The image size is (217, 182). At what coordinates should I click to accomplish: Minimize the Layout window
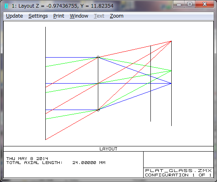179,4
